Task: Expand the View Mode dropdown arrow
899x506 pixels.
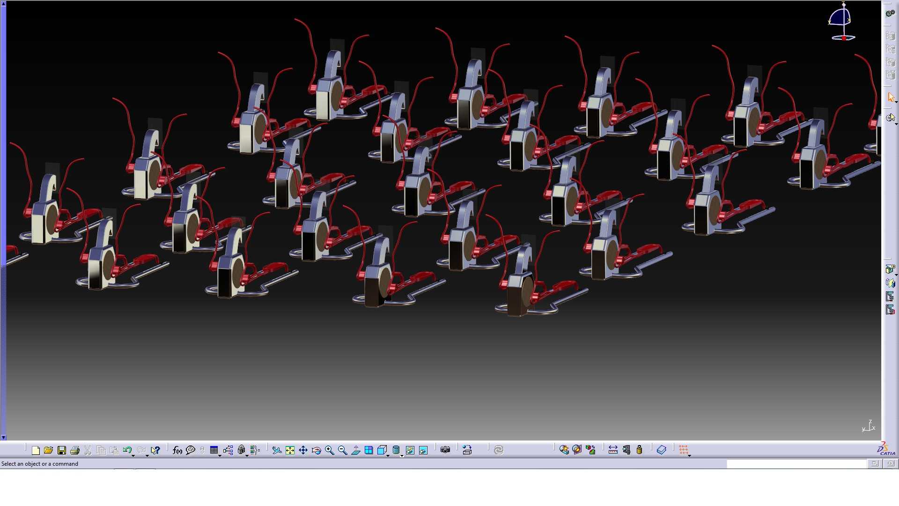Action: (402, 455)
